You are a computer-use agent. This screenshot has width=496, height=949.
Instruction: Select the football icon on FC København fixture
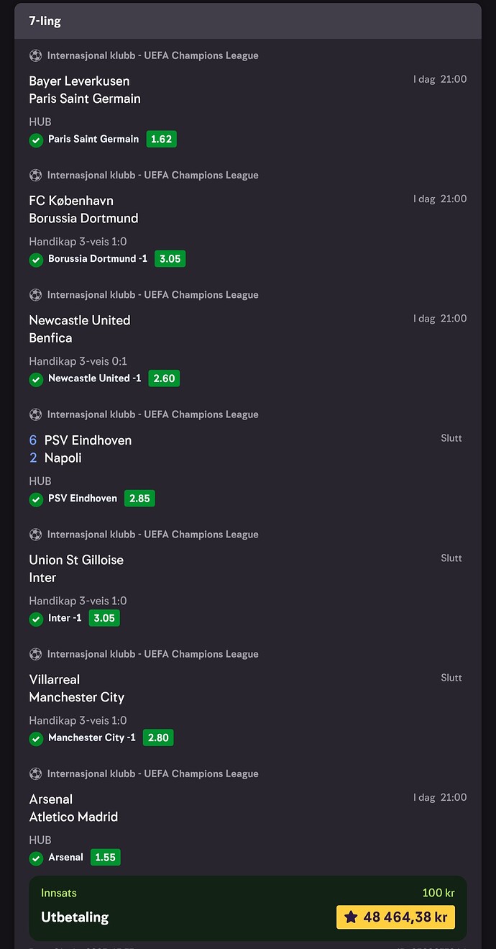pyautogui.click(x=35, y=175)
